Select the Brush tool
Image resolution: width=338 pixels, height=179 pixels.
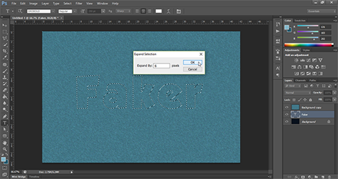click(x=5, y=71)
